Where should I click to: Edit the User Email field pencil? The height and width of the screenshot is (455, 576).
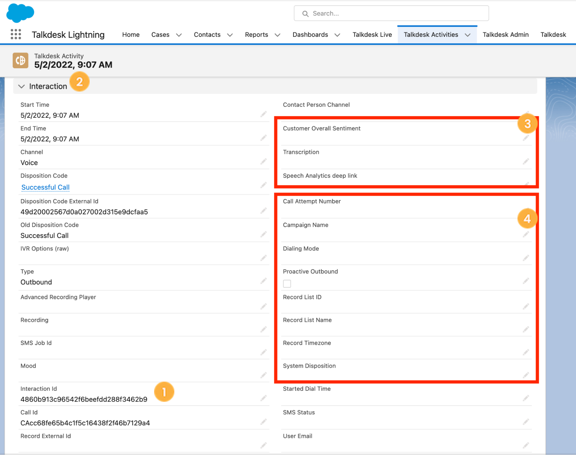[x=526, y=446]
